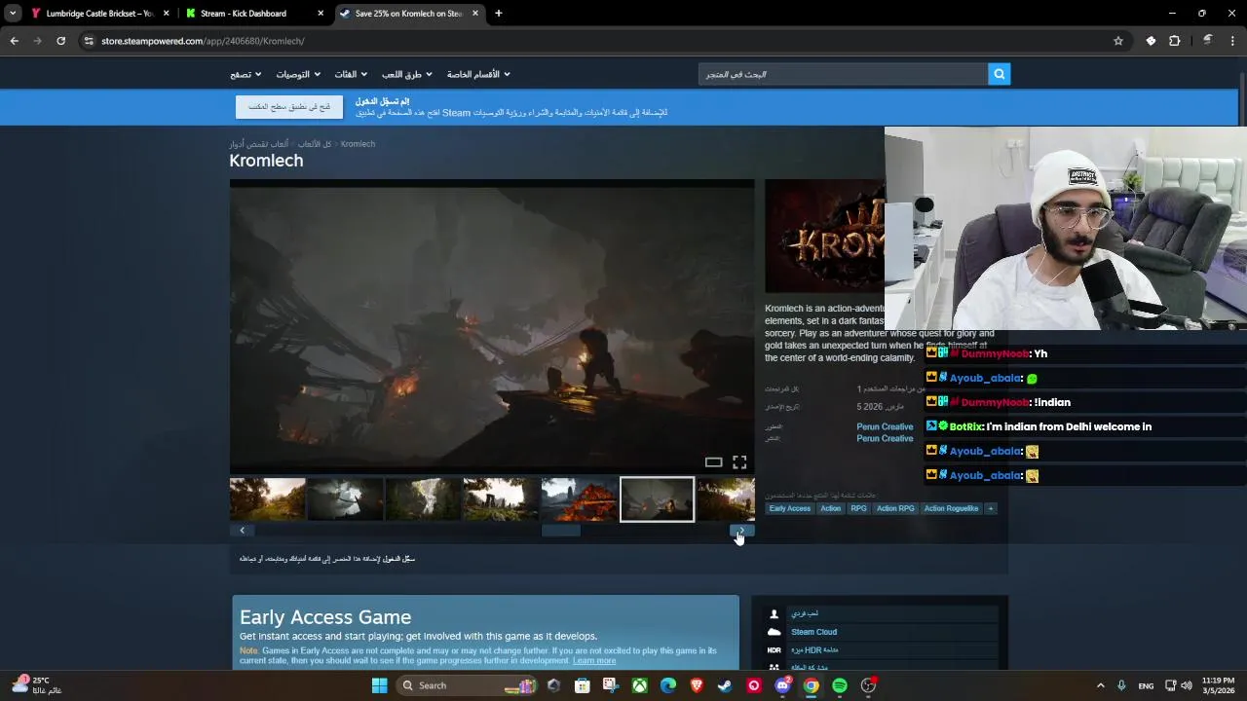Open Chrome tab search dropdown arrow
Viewport: 1247px width, 701px height.
tap(13, 14)
